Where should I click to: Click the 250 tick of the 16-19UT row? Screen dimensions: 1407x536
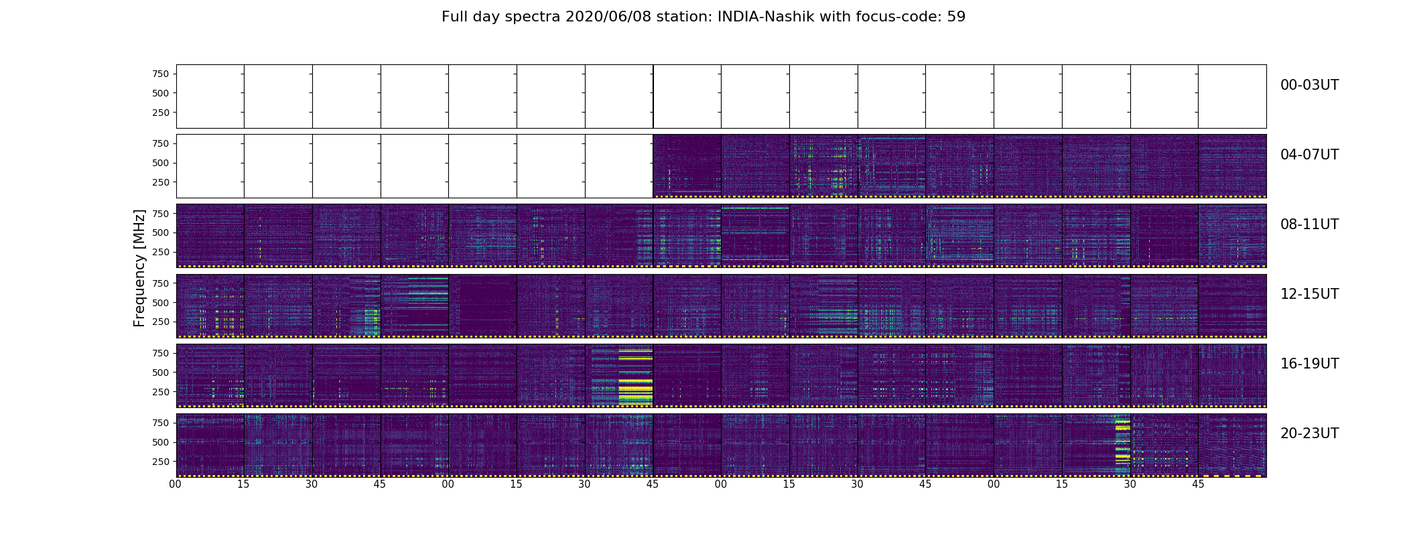pyautogui.click(x=160, y=392)
